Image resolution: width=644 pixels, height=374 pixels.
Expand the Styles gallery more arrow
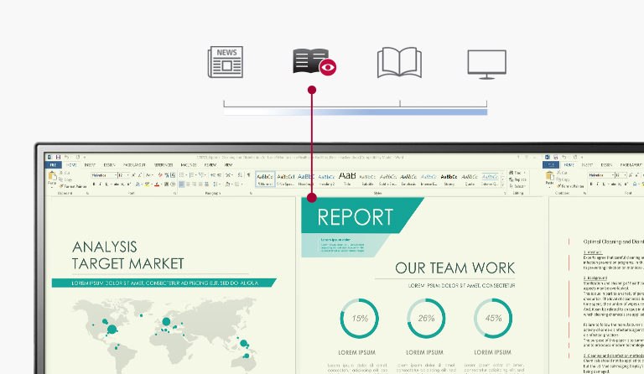coord(501,185)
